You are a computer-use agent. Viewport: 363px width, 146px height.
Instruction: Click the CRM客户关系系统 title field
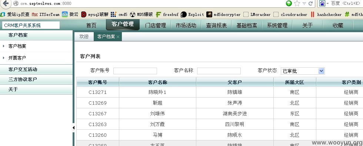31,25
